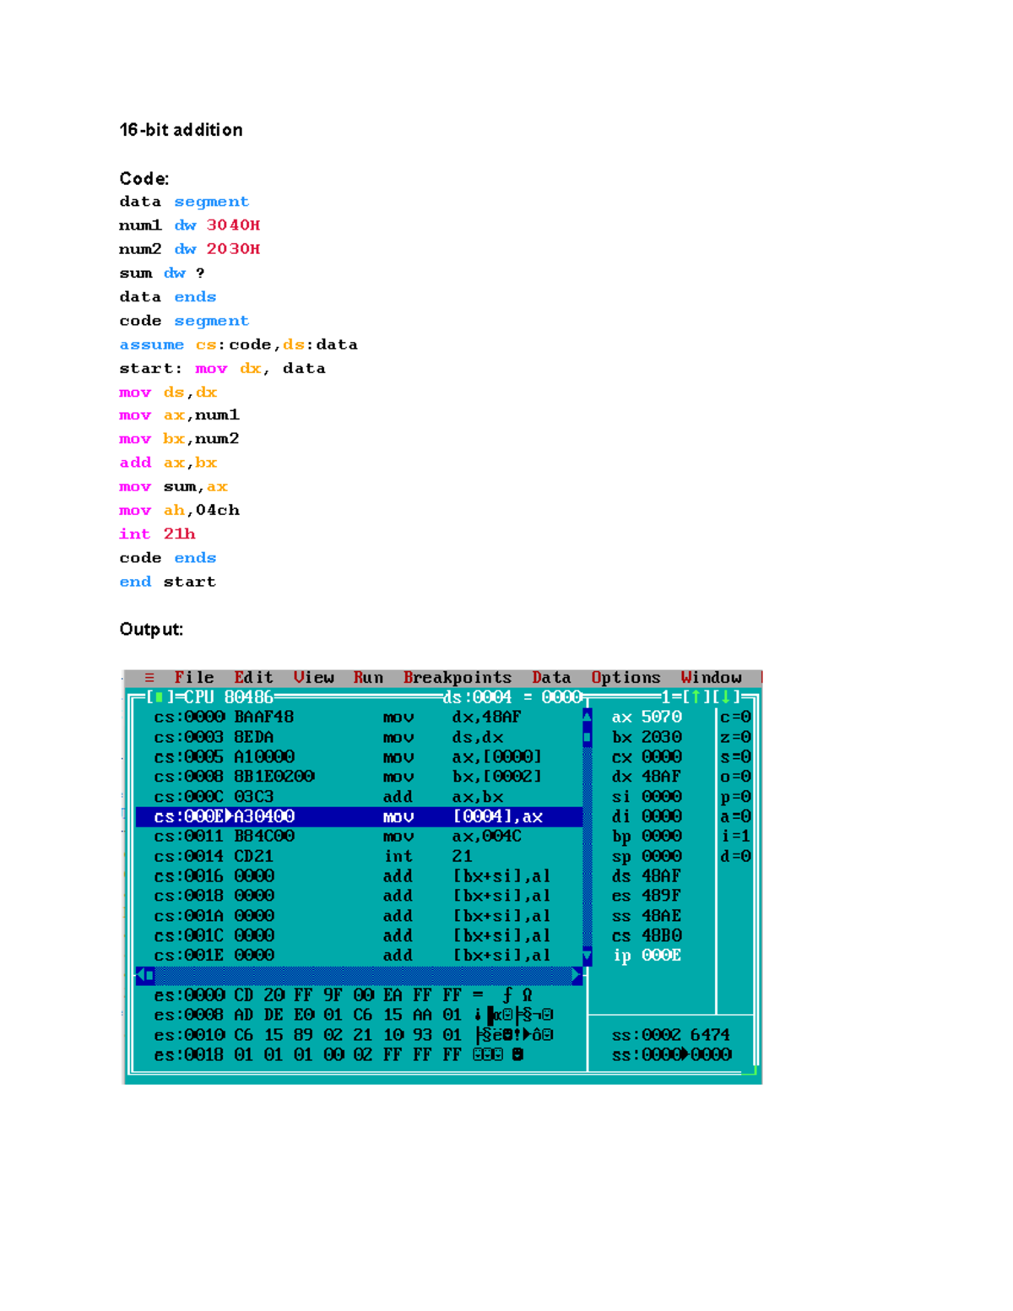1013x1311 pixels.
Task: Open the File menu
Action: point(194,677)
